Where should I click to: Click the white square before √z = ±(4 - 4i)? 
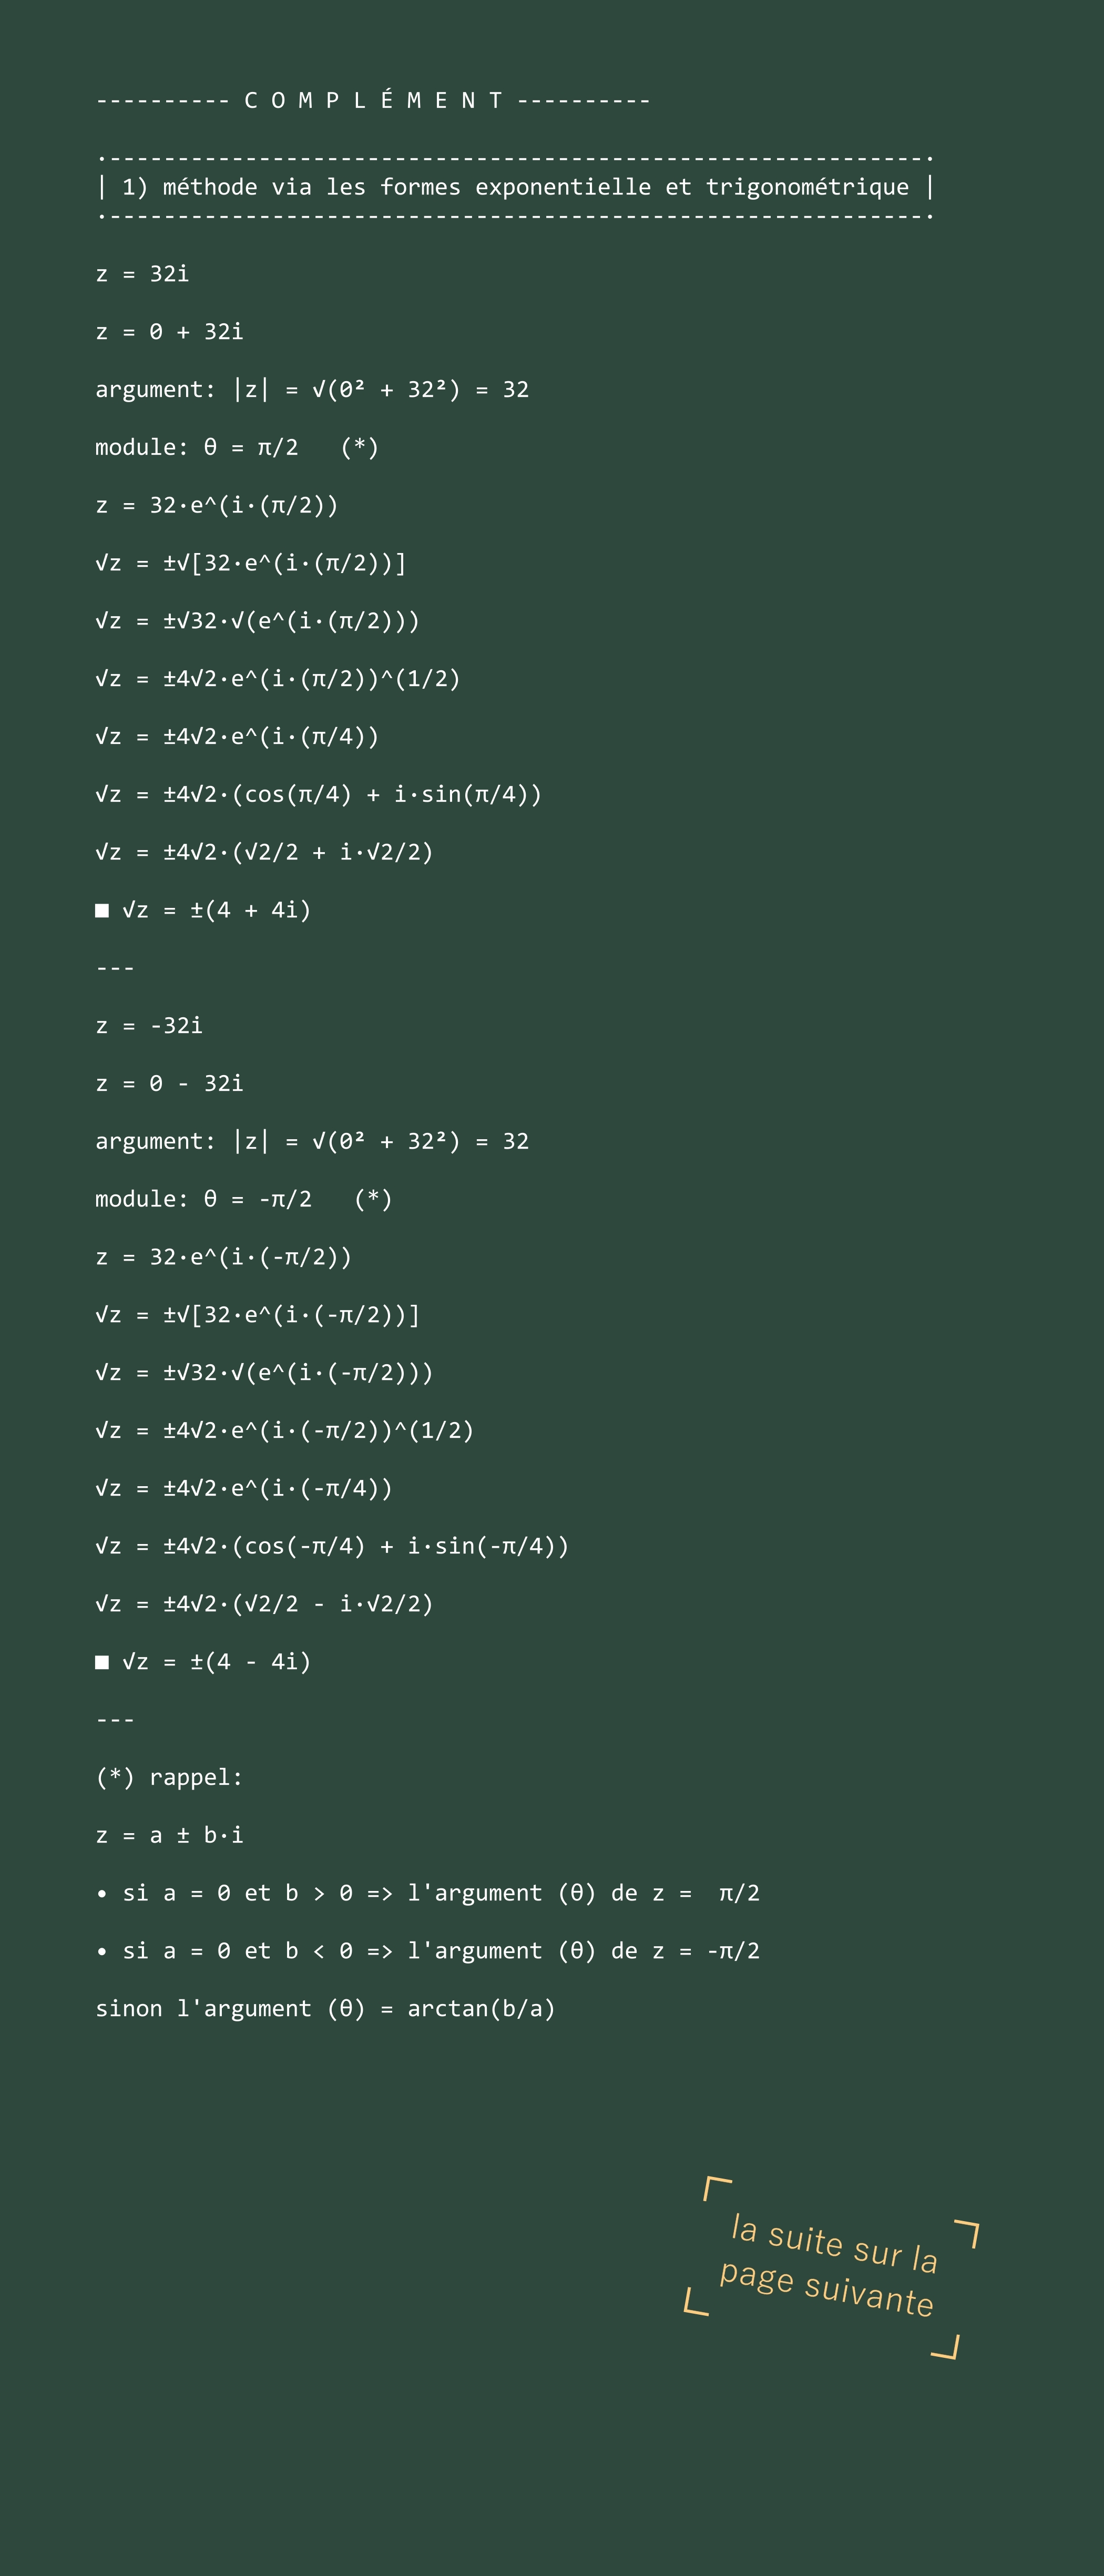click(102, 1662)
